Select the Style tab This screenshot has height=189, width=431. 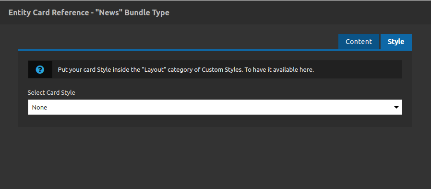(396, 42)
